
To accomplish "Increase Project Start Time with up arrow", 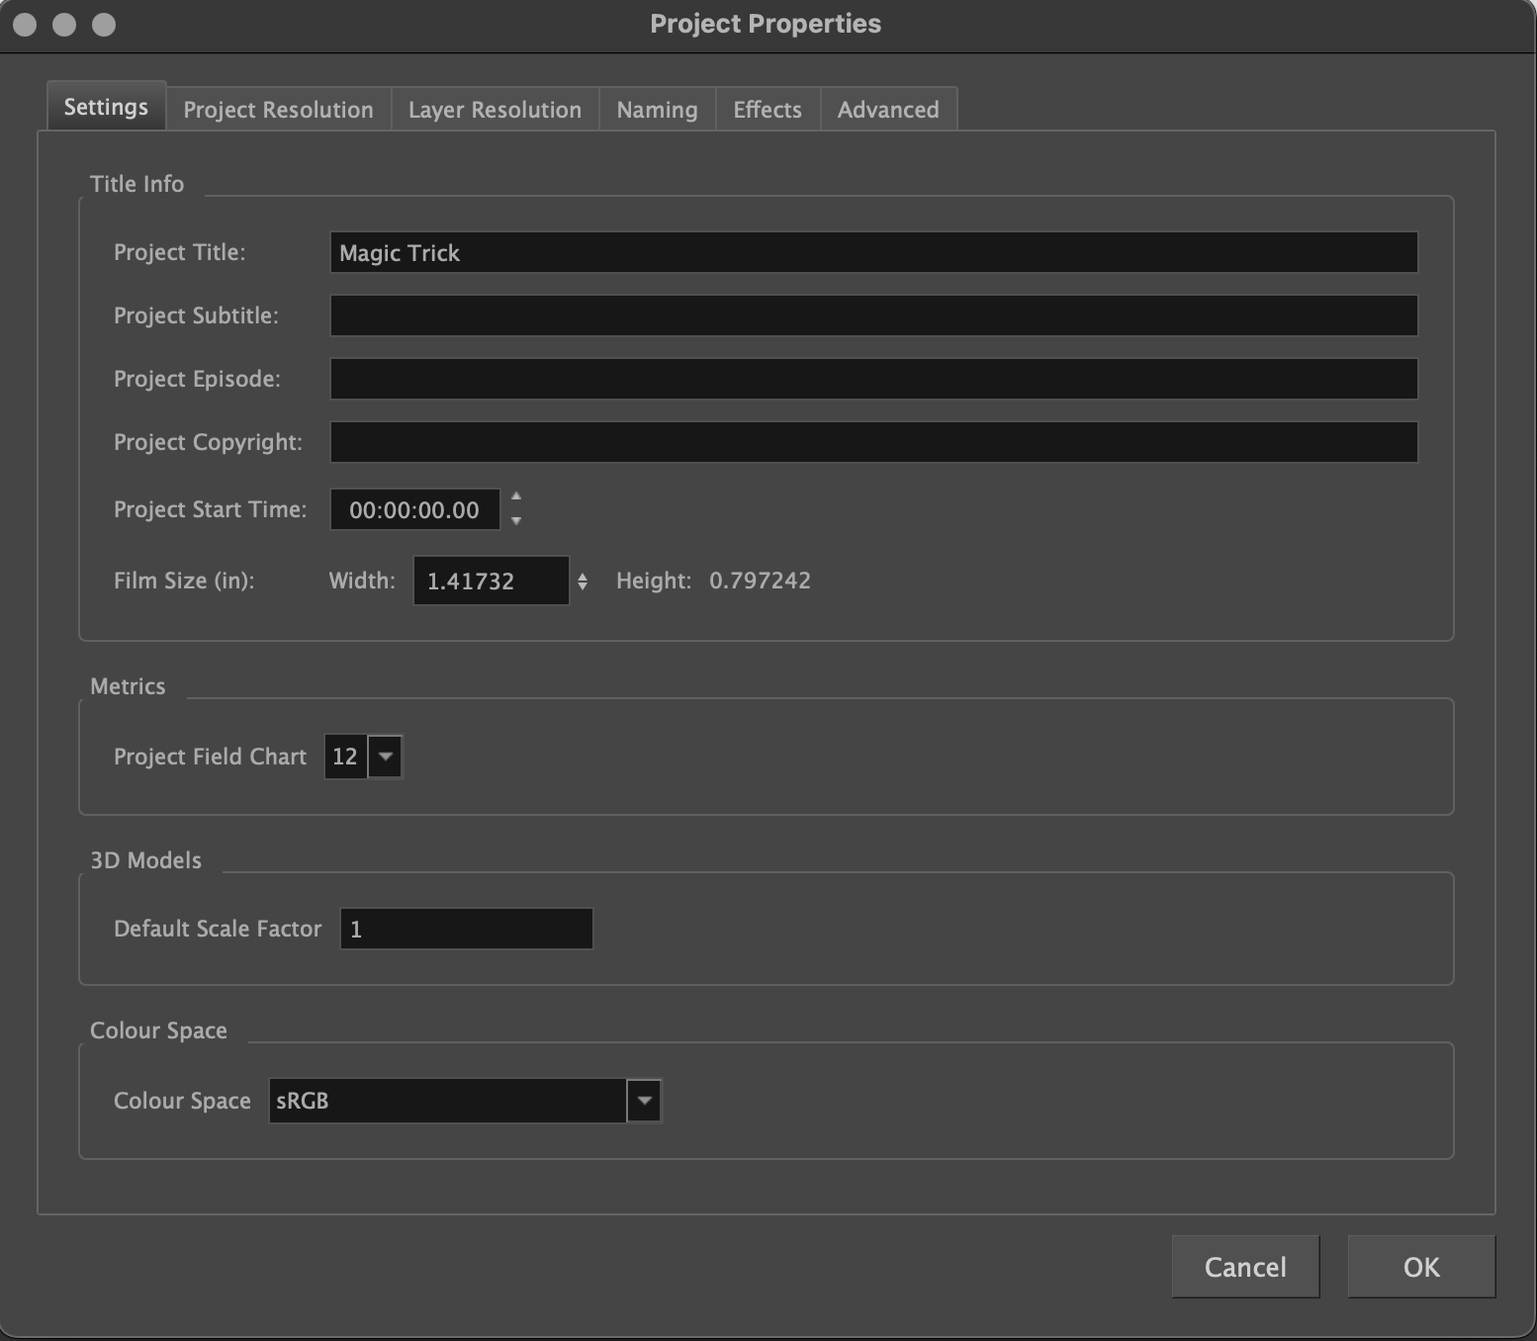I will click(516, 497).
